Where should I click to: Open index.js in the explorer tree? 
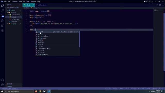point(14,17)
